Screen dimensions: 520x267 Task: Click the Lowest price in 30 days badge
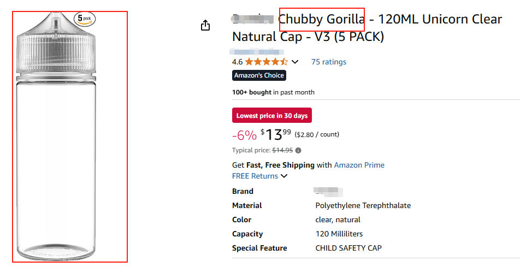[x=271, y=116]
